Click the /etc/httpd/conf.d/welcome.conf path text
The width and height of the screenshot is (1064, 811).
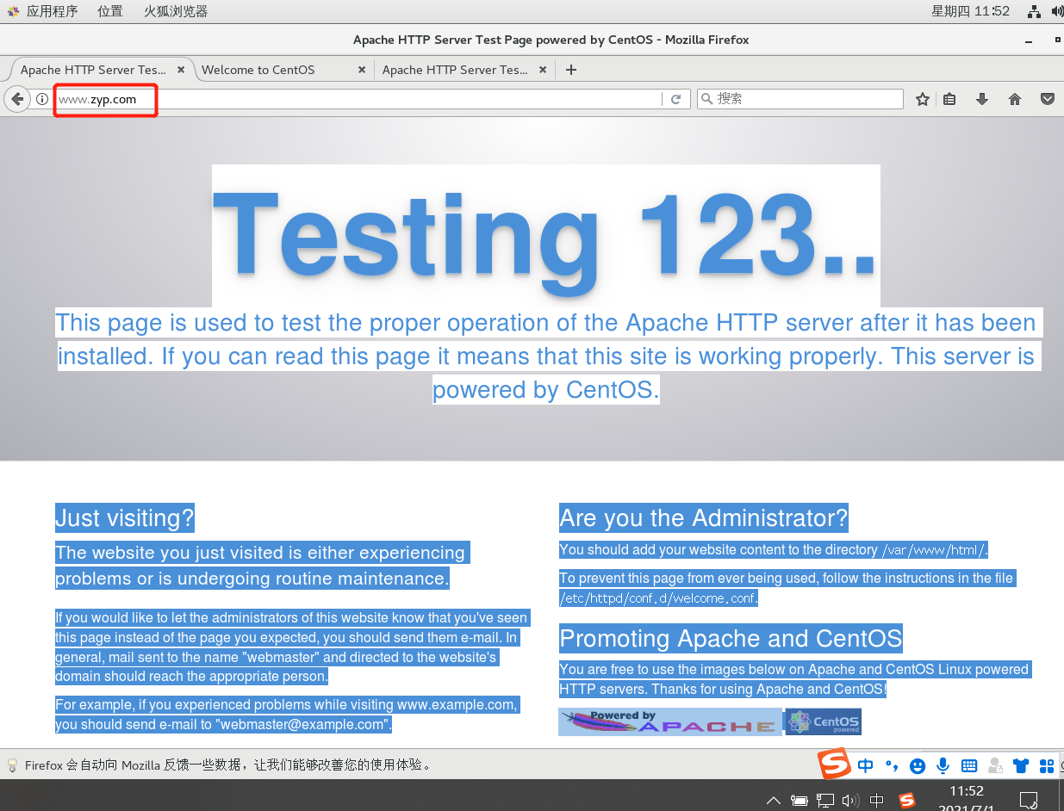(x=658, y=598)
